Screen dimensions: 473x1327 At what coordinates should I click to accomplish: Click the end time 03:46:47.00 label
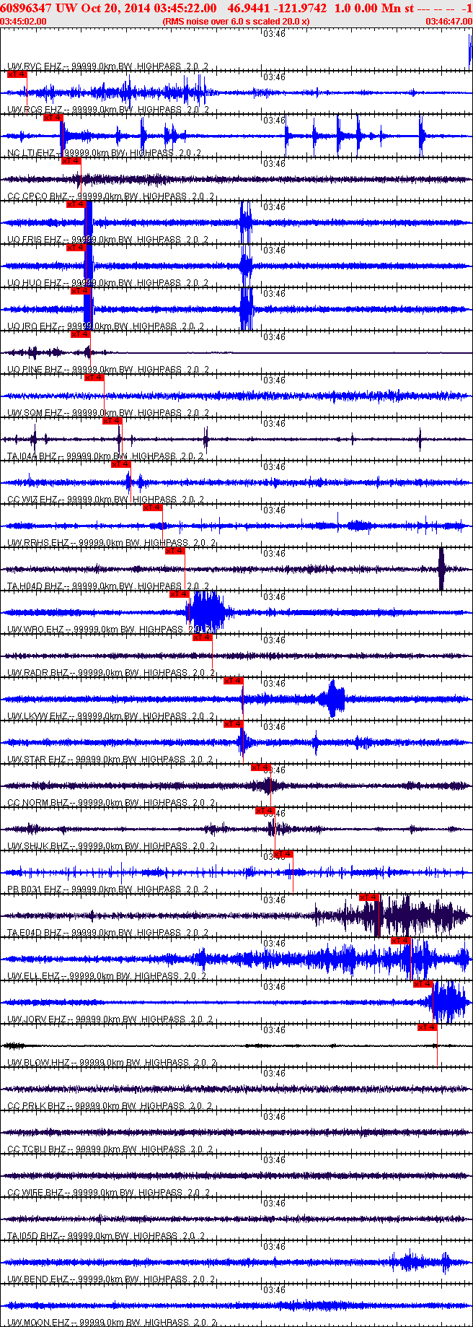pos(448,22)
